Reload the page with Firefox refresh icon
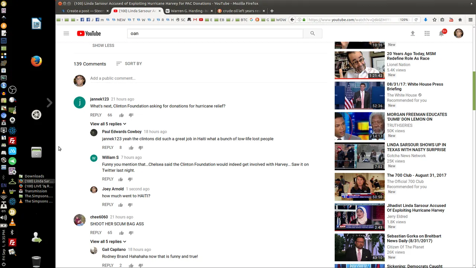476x268 pixels. click(416, 20)
